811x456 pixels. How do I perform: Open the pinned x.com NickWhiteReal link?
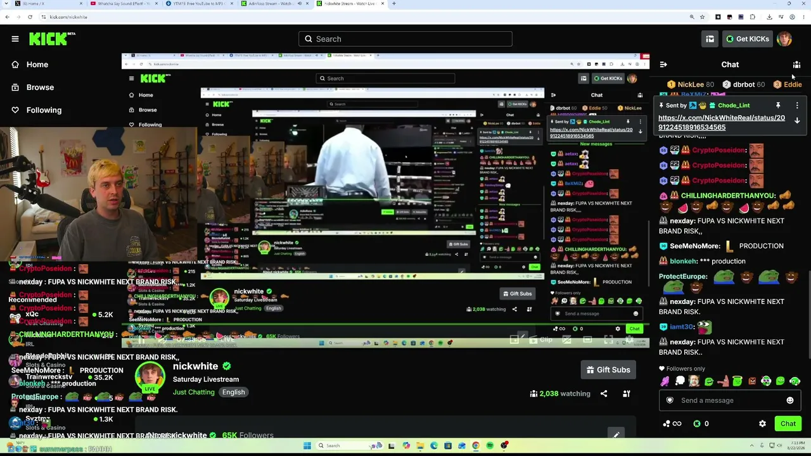(722, 122)
